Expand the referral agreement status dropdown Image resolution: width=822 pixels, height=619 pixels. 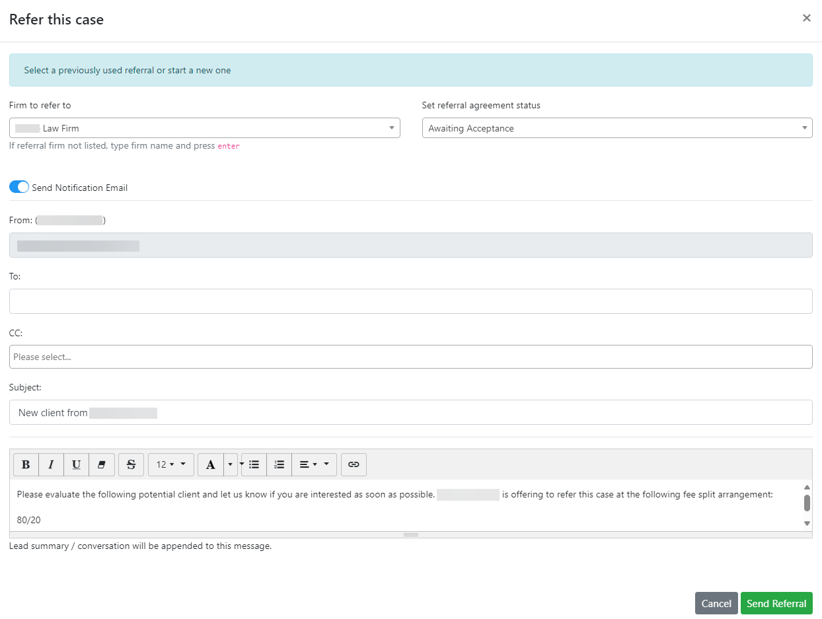(616, 128)
